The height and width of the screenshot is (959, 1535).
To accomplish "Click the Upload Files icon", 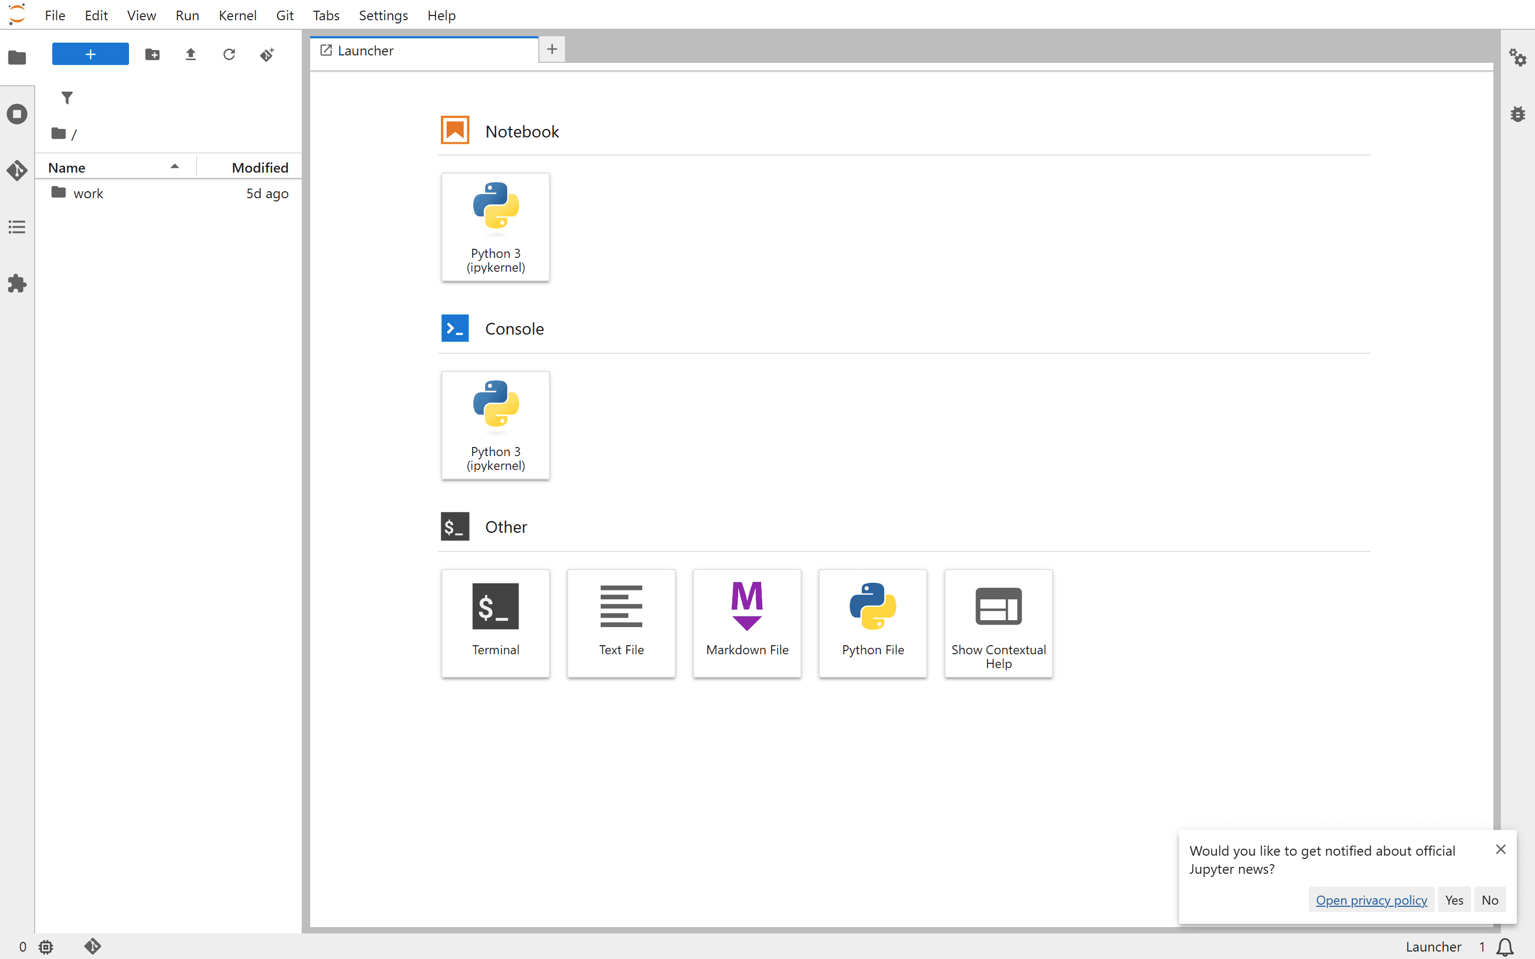I will pos(190,54).
